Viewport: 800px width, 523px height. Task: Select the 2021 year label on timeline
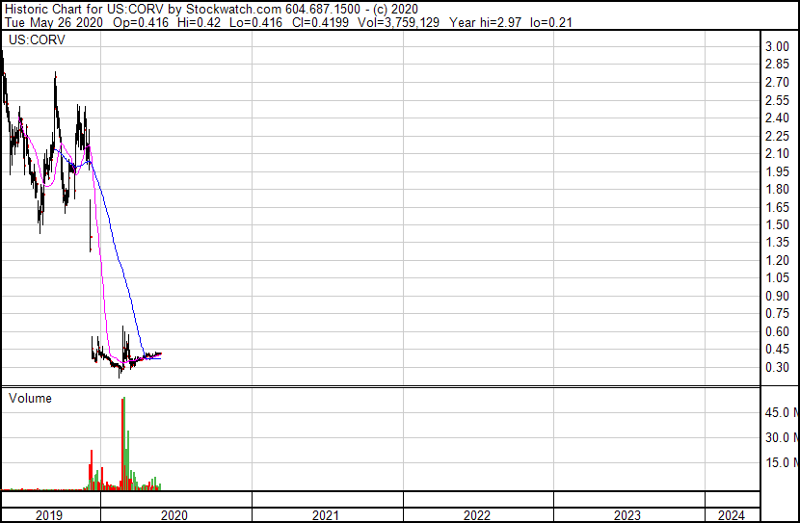pyautogui.click(x=326, y=515)
